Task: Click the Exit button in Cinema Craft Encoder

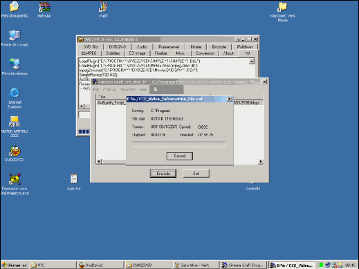Action: pyautogui.click(x=196, y=174)
